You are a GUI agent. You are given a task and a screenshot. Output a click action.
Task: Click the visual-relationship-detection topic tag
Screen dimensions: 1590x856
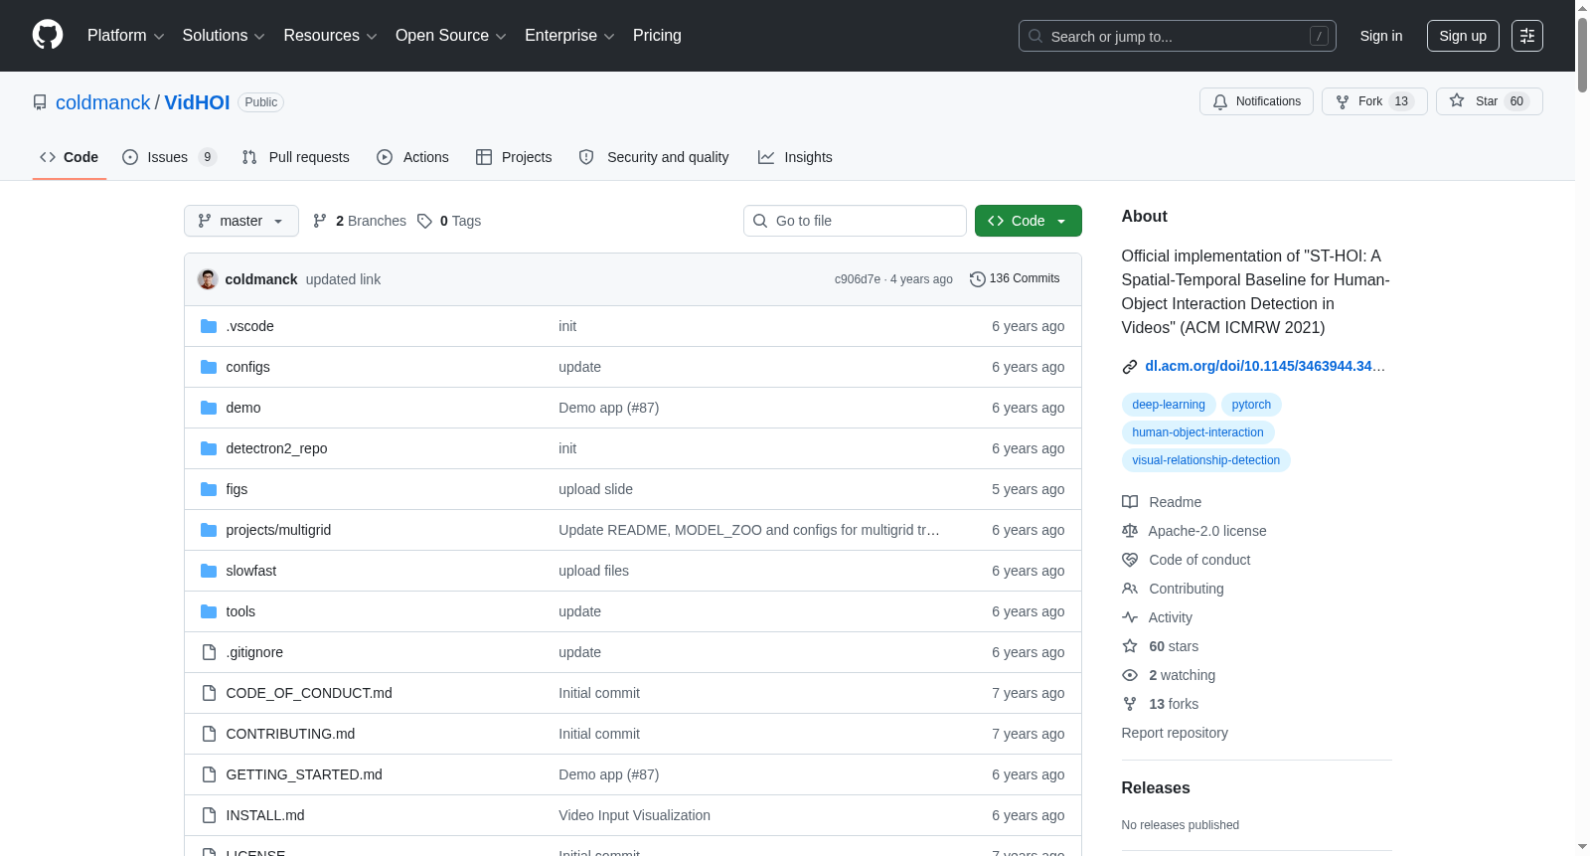coord(1206,460)
